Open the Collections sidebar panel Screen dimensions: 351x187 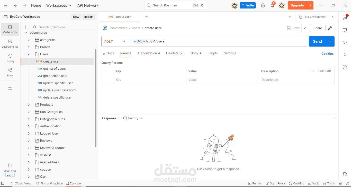coord(10,29)
